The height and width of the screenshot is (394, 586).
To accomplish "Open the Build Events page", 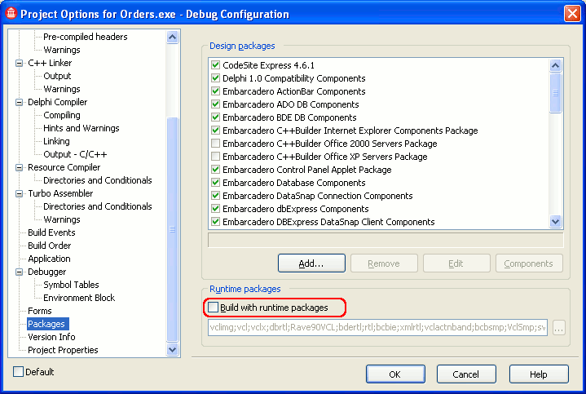I will [x=51, y=232].
